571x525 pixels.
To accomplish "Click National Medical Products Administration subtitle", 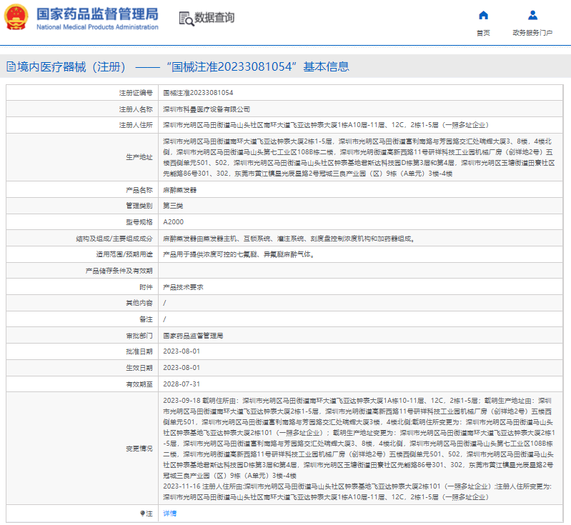I will tap(97, 27).
